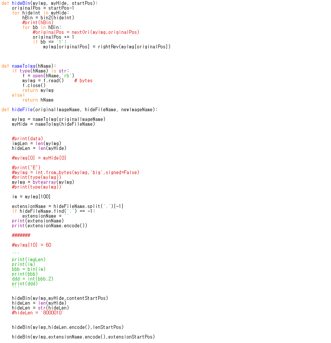Click the comment '#print(data)'
Viewport: 331px width, 343px height.
27,138
